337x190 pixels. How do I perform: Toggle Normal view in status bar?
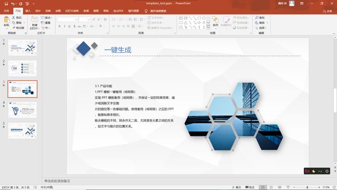pos(263,187)
